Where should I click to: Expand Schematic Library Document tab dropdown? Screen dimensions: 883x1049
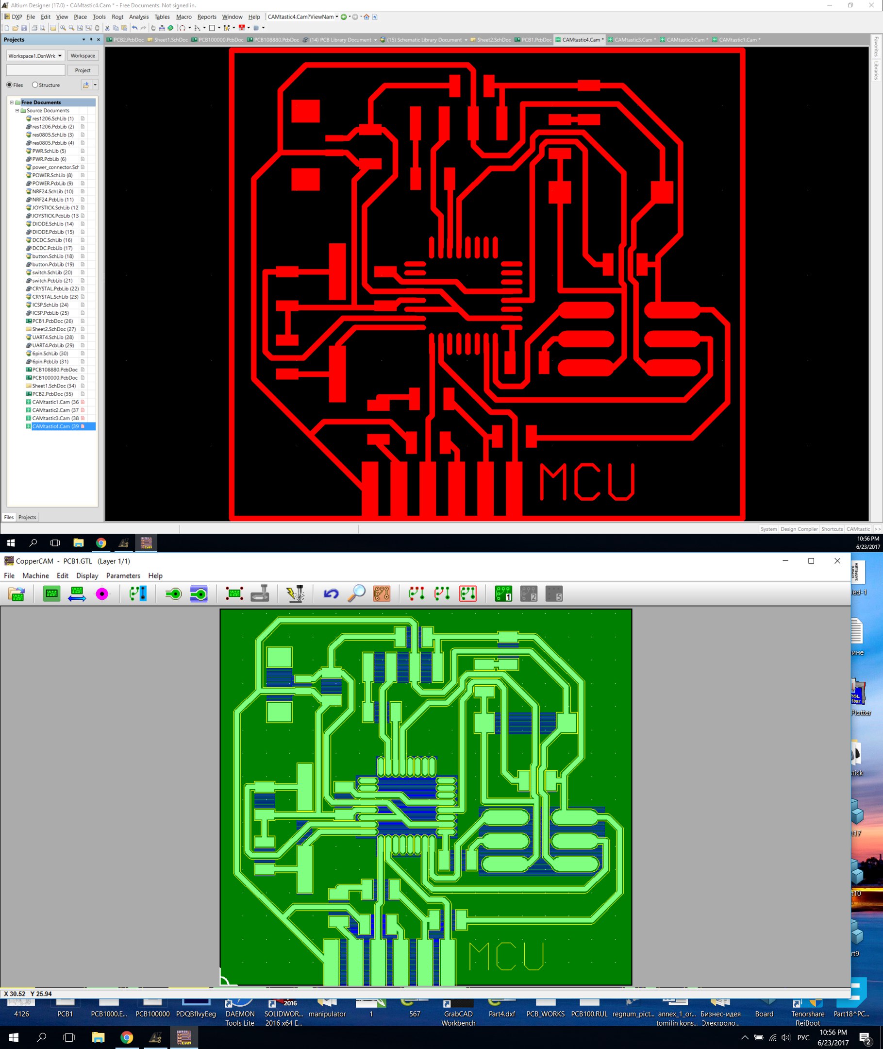466,40
